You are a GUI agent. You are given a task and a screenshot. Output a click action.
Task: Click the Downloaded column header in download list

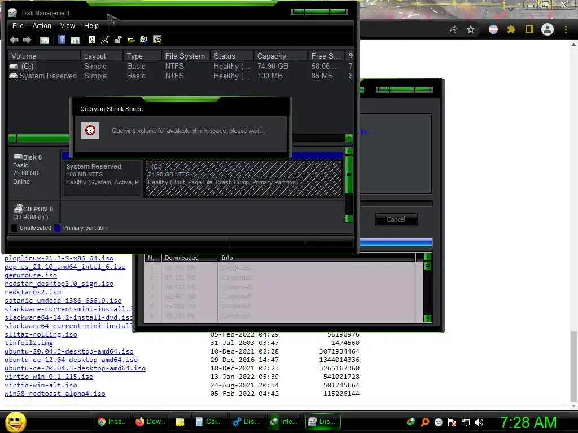190,258
